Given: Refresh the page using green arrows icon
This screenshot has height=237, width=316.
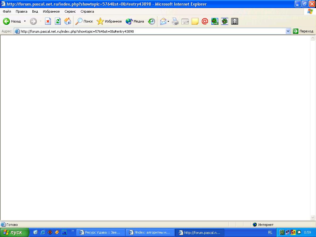Looking at the screenshot, I should point(58,21).
